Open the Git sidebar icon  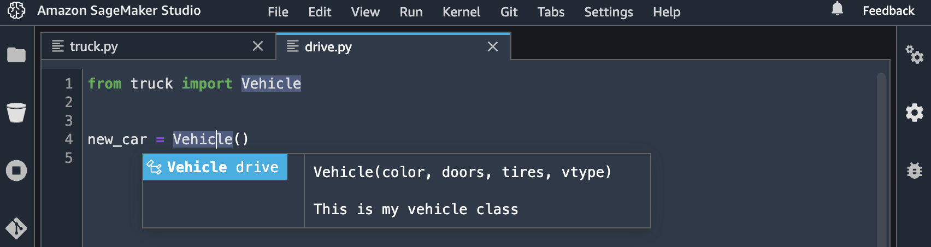pyautogui.click(x=16, y=228)
